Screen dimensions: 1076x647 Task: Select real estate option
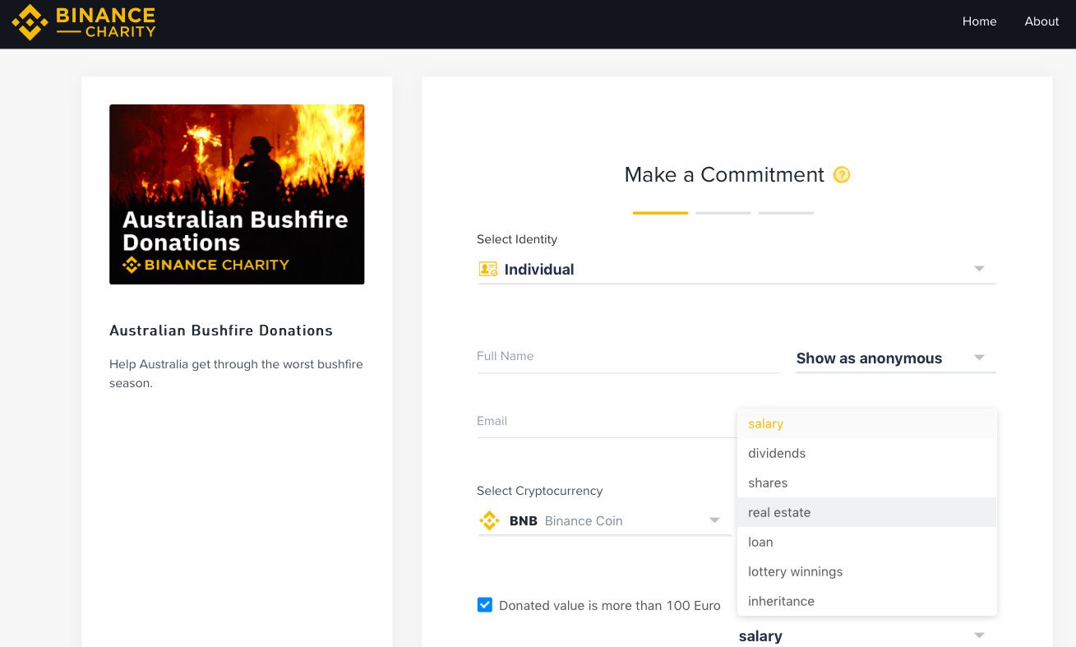867,512
